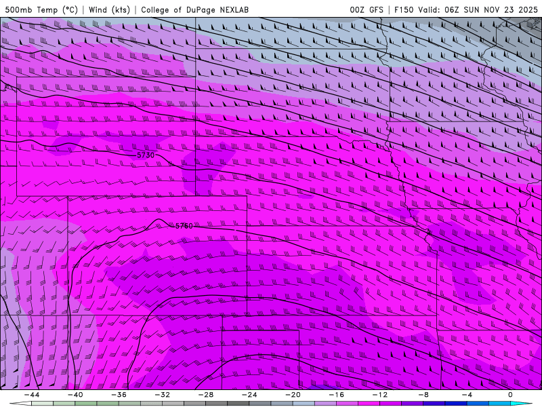This screenshot has width=542, height=407.
Task: Click the -4 colorbar tick label
Action: (x=467, y=395)
